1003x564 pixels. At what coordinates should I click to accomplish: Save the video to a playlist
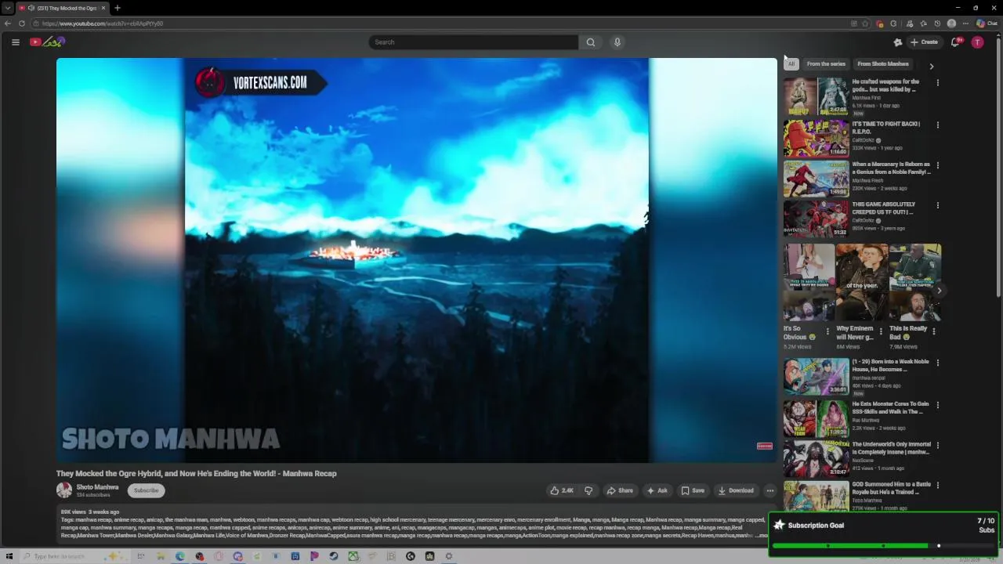coord(693,490)
